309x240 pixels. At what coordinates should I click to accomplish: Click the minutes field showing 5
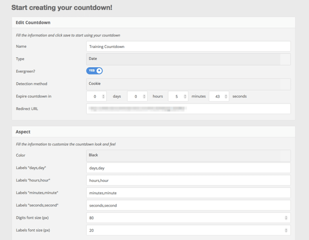pos(178,96)
